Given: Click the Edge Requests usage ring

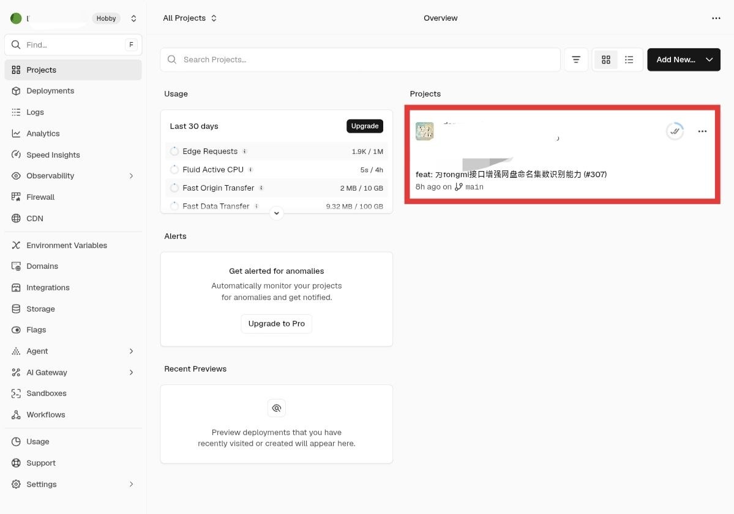Looking at the screenshot, I should [x=174, y=152].
